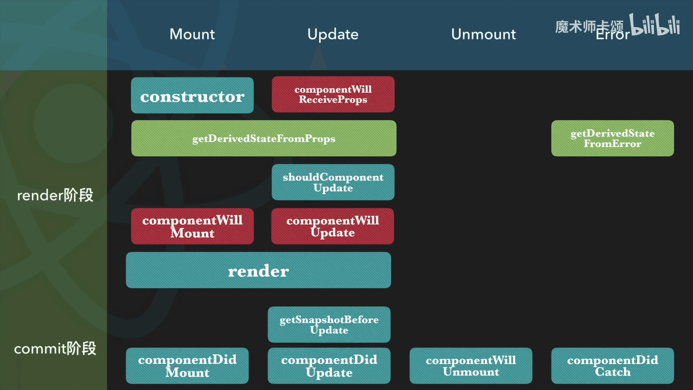Select the getDerivedStateFromProps block
The width and height of the screenshot is (693, 390).
pyautogui.click(x=263, y=138)
